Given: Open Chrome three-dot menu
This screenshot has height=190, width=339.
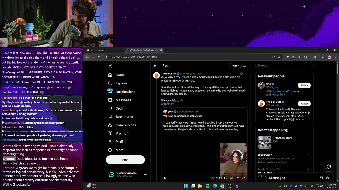Looking at the screenshot, I should (335, 57).
